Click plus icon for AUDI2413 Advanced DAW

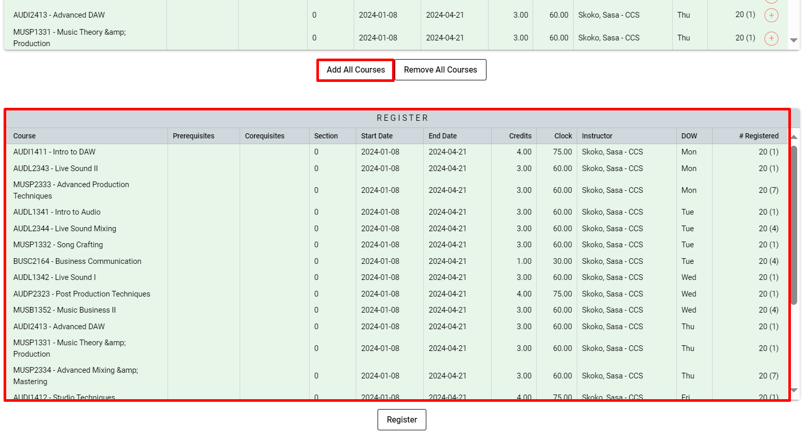coord(771,16)
